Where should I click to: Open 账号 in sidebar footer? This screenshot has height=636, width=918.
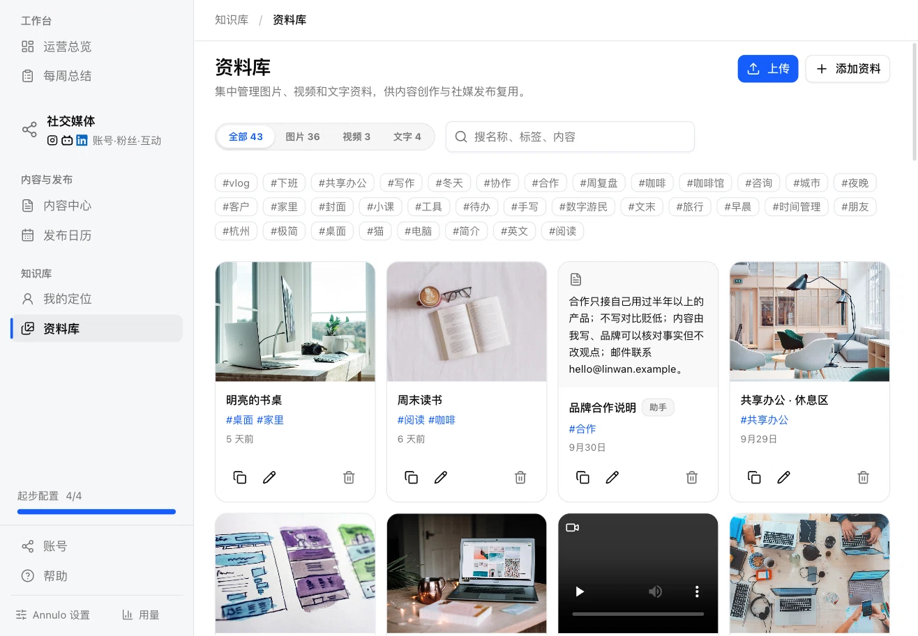[96, 546]
